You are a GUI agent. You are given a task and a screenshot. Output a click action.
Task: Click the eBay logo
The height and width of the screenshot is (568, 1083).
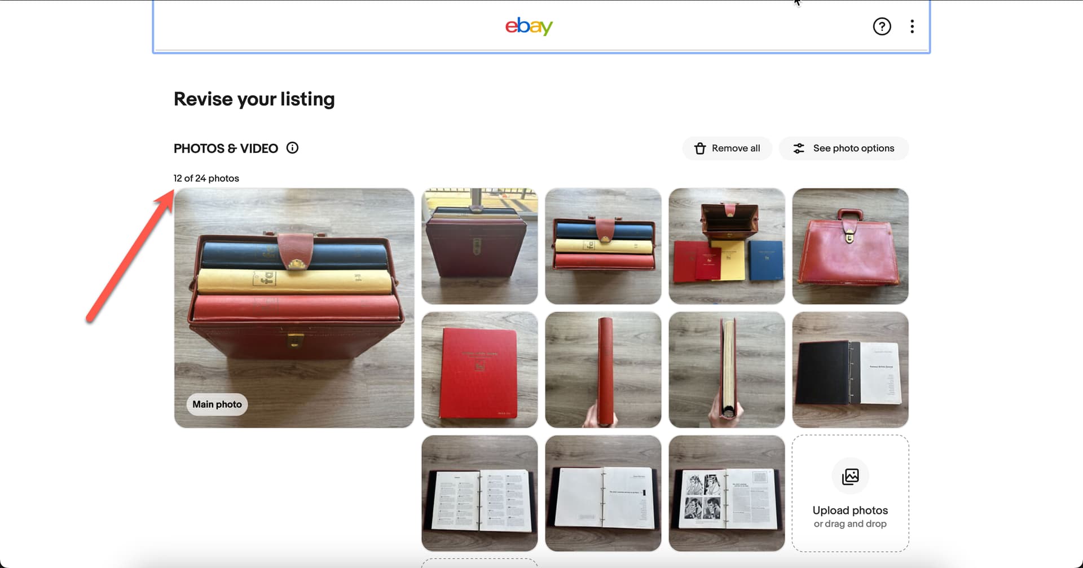tap(529, 26)
